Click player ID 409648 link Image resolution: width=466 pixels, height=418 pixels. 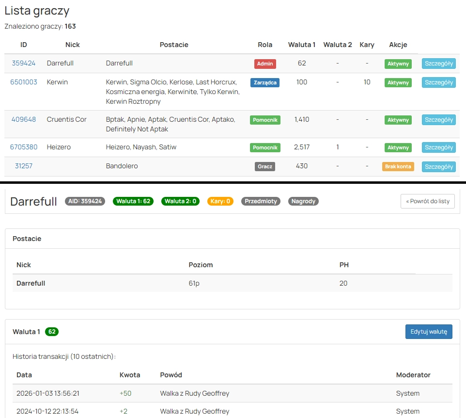[24, 119]
